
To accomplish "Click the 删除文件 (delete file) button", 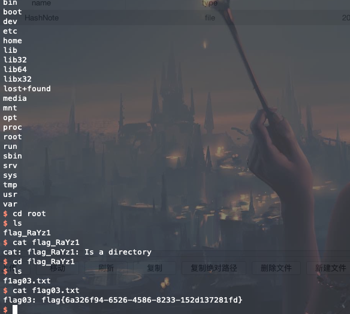I will (276, 268).
